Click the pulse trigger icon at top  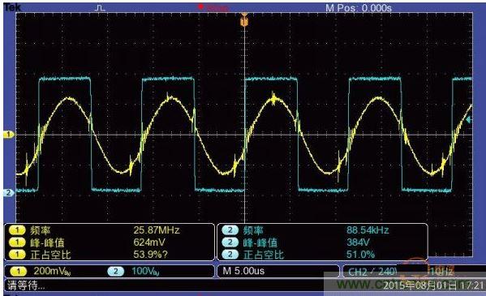click(100, 8)
